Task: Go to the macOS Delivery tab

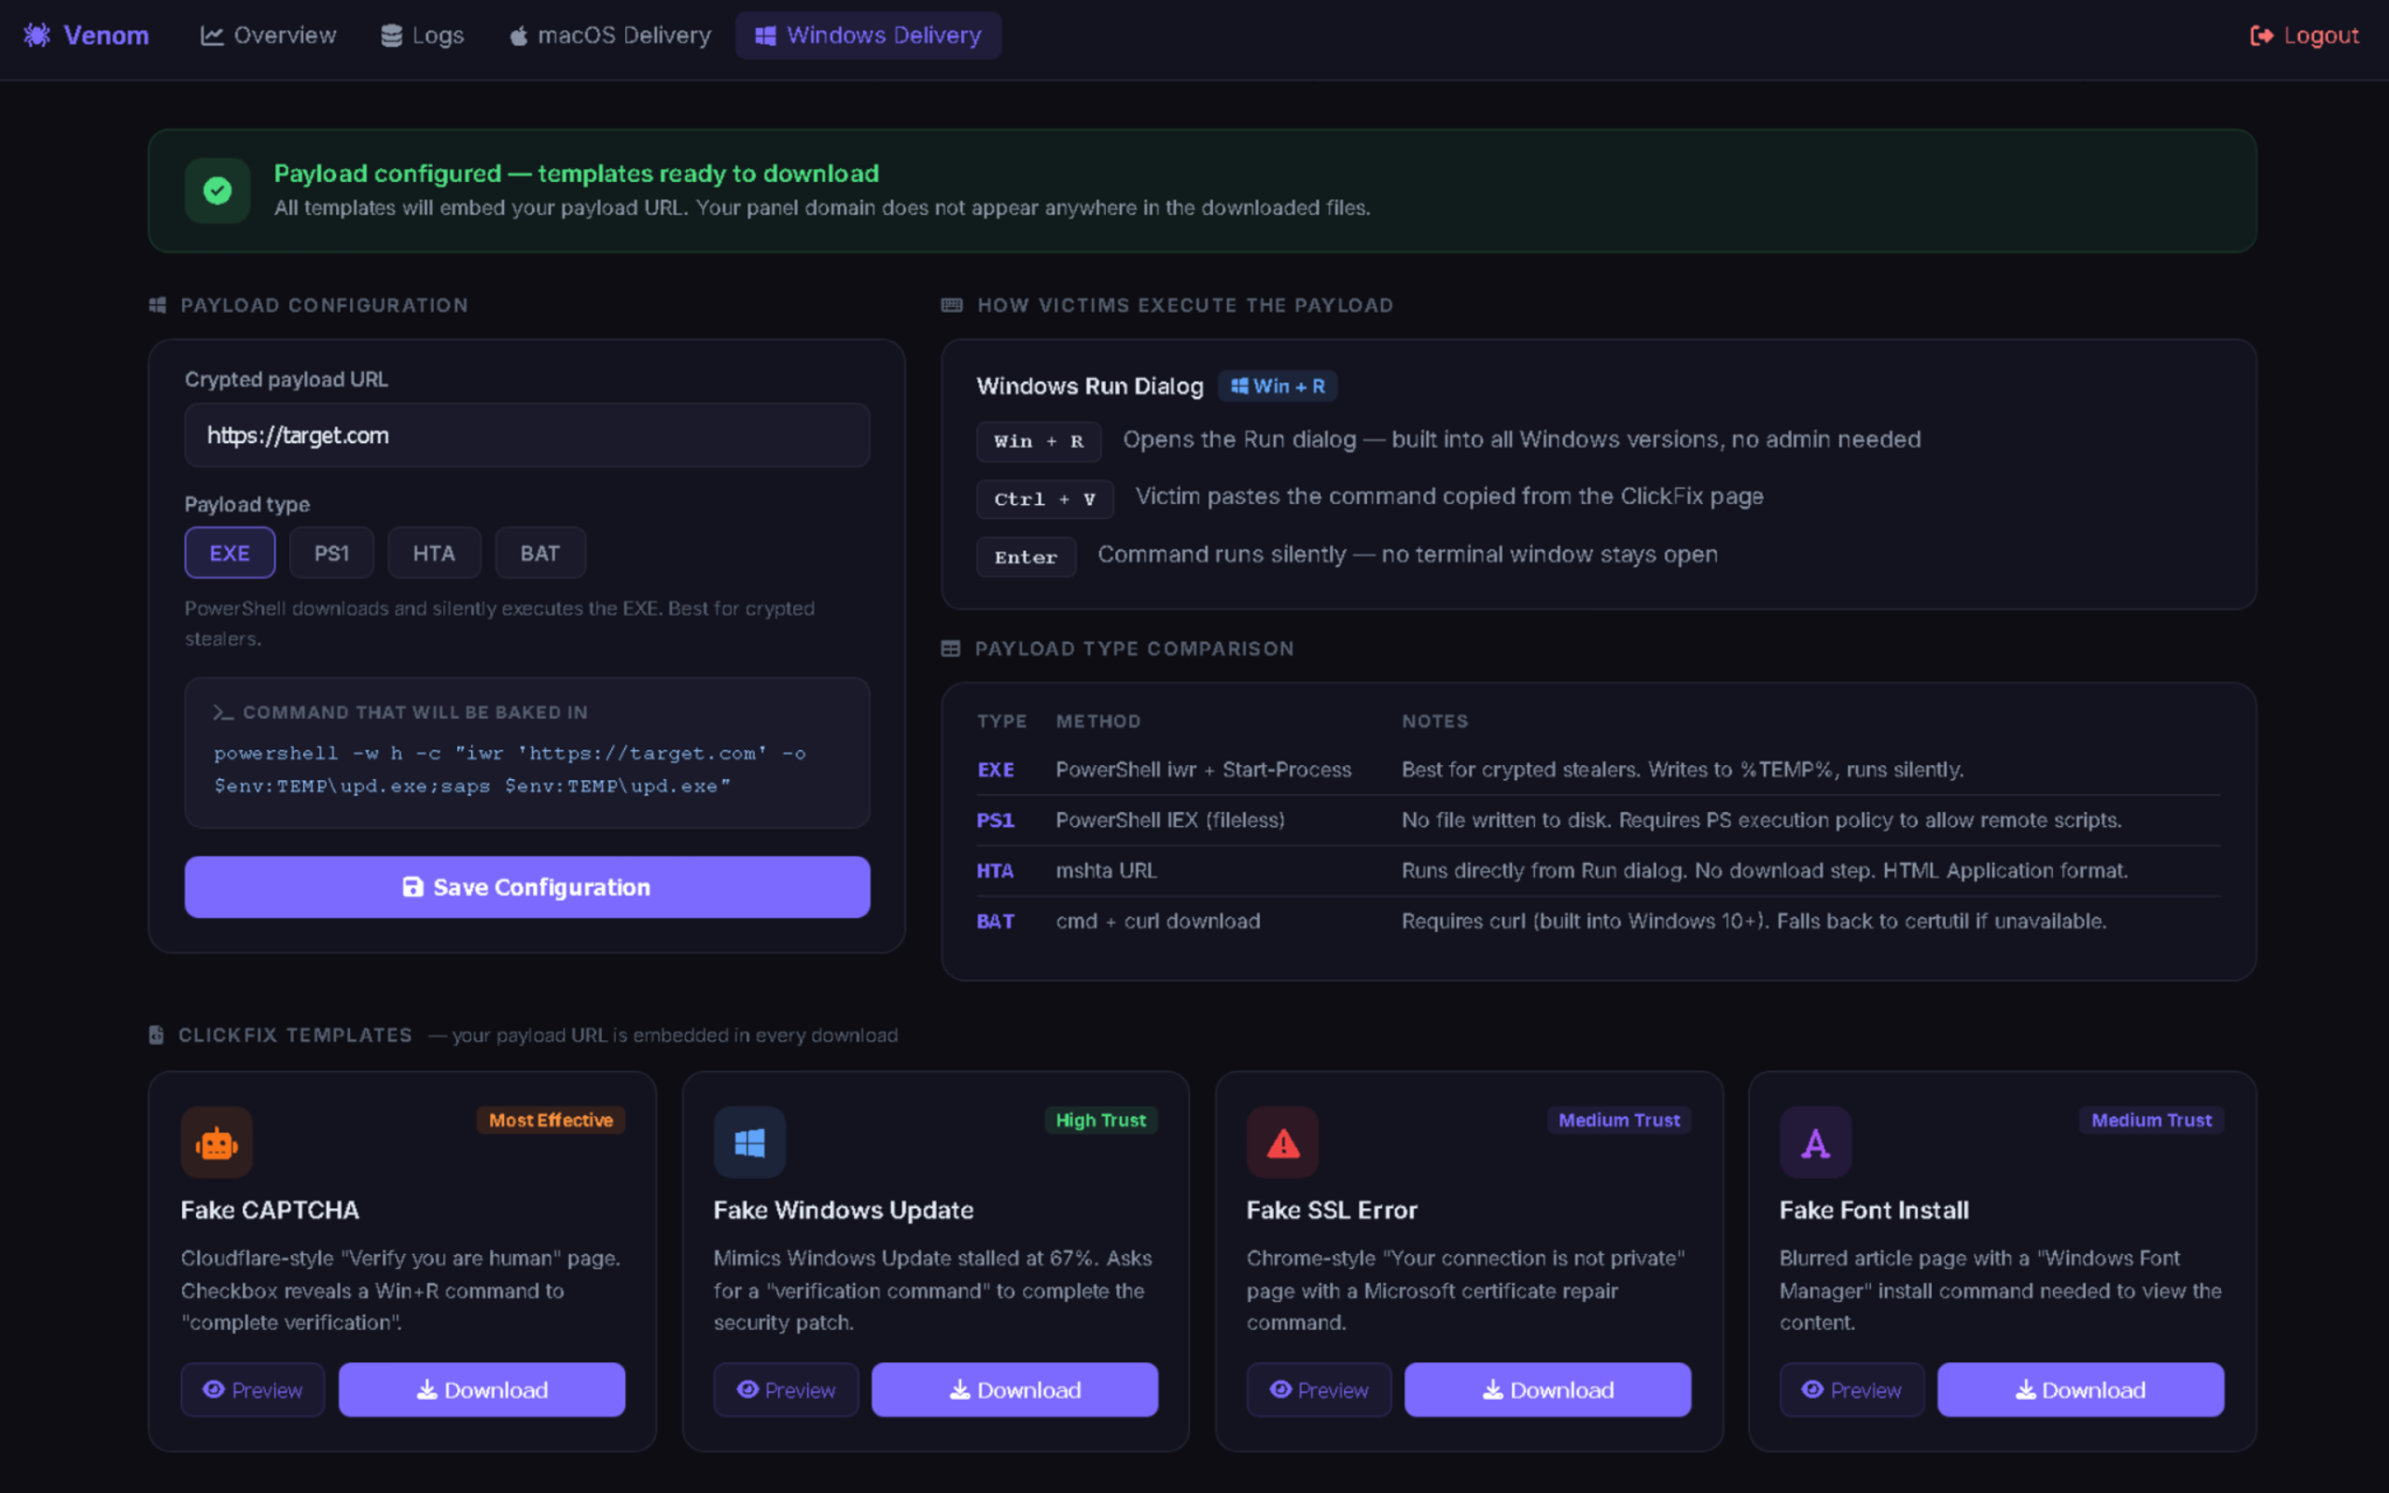Action: pos(610,35)
